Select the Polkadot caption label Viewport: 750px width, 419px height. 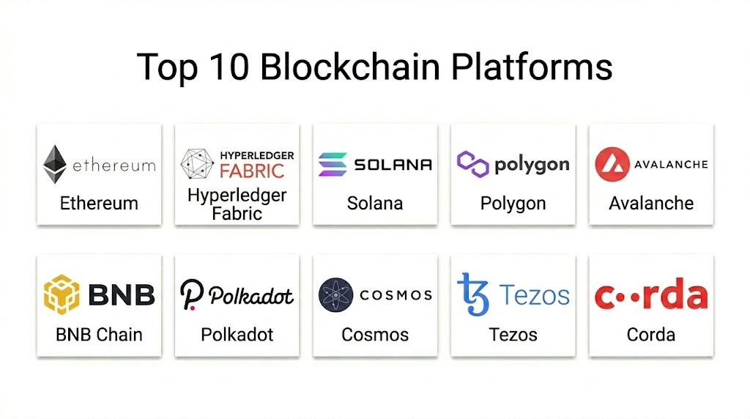pos(237,335)
